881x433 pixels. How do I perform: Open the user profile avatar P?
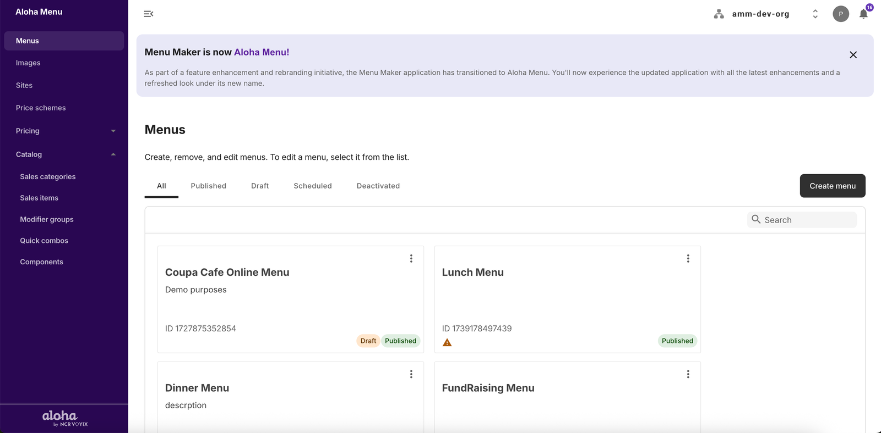(840, 14)
